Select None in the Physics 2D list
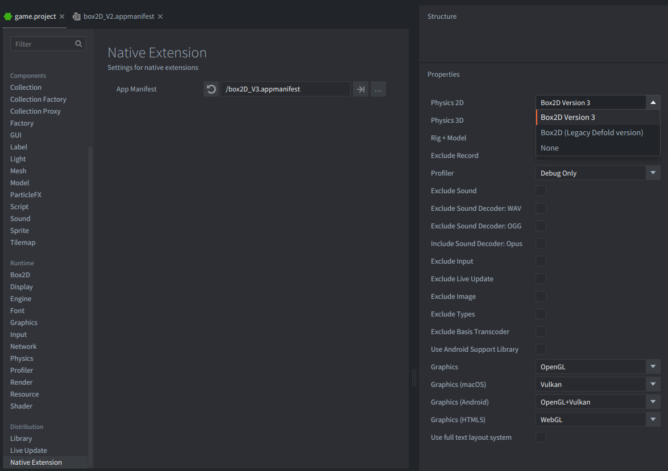 [x=598, y=148]
